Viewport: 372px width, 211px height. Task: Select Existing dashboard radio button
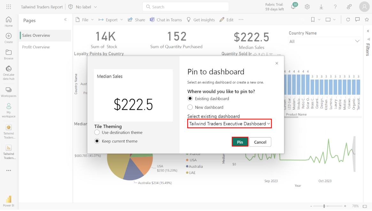point(190,99)
